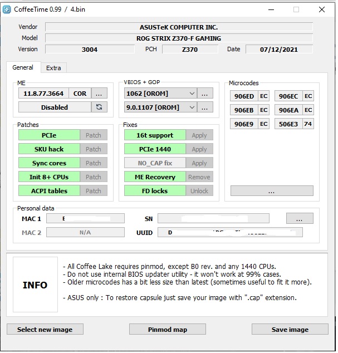Close the CoffeeTime window

pos(322,9)
